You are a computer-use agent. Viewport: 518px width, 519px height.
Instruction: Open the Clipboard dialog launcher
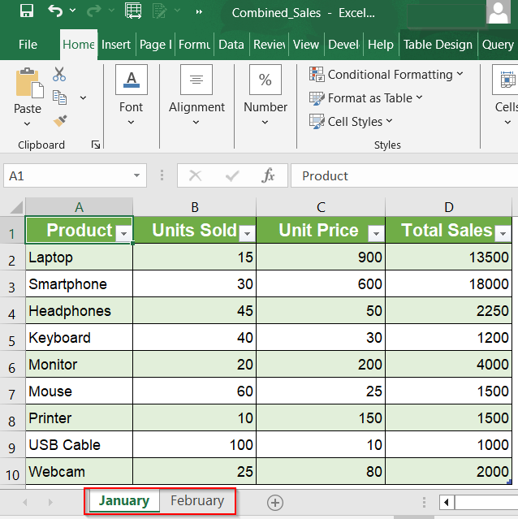(96, 145)
